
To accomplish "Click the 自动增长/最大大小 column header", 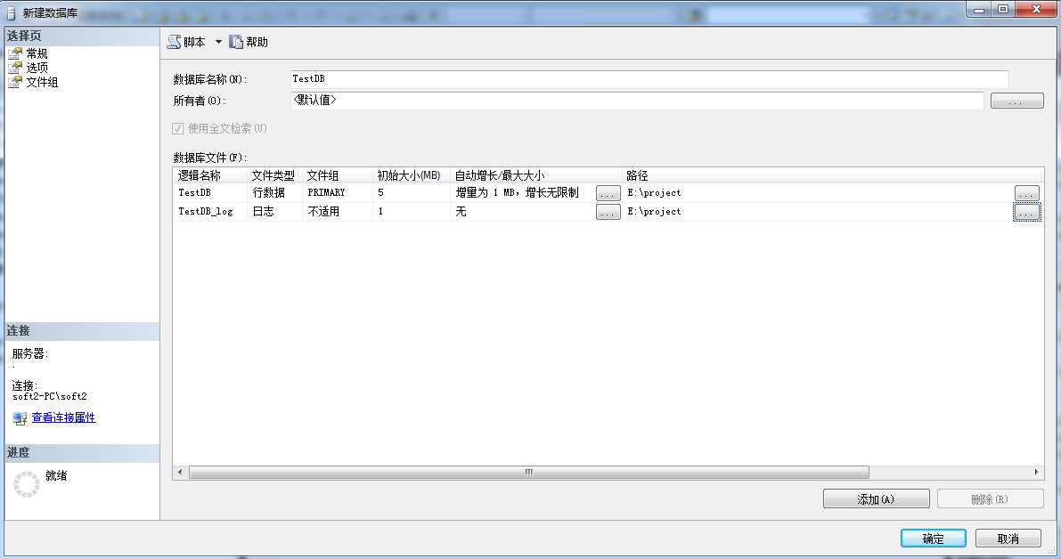I will point(536,175).
